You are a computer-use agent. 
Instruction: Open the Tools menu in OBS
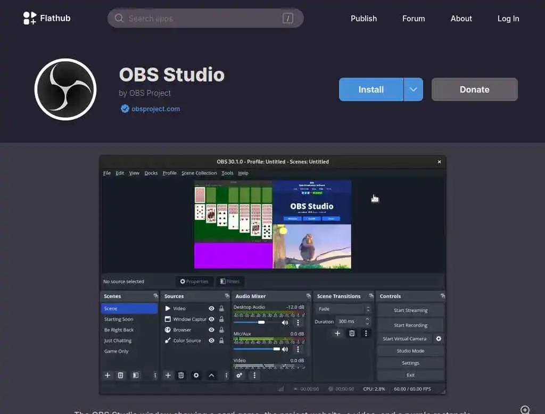227,173
